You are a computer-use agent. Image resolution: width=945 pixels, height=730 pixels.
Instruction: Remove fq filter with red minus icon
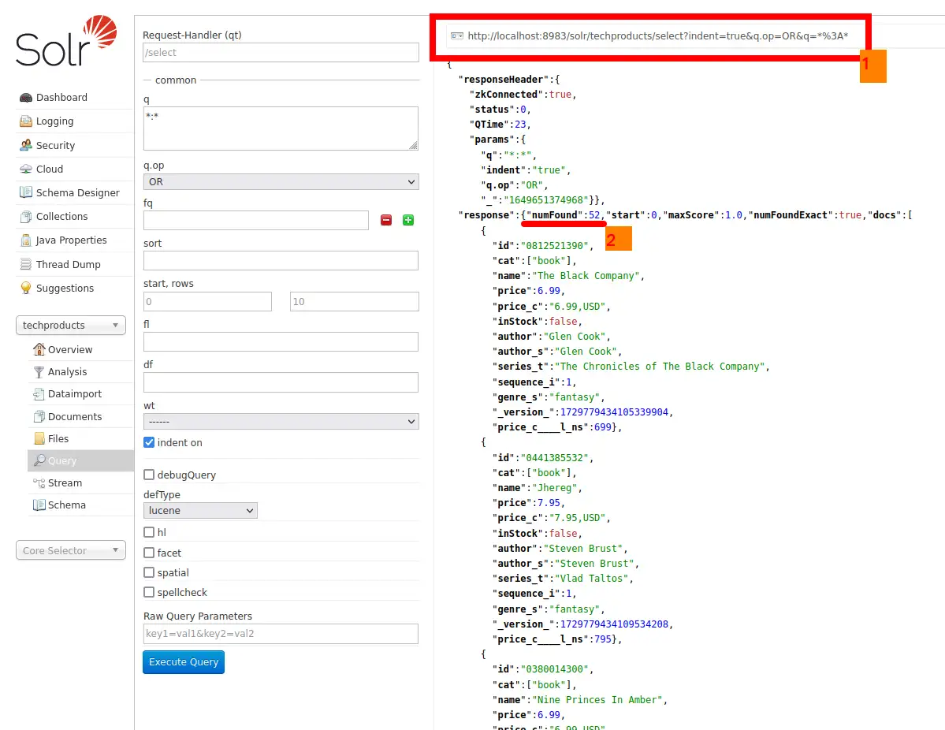click(x=386, y=220)
